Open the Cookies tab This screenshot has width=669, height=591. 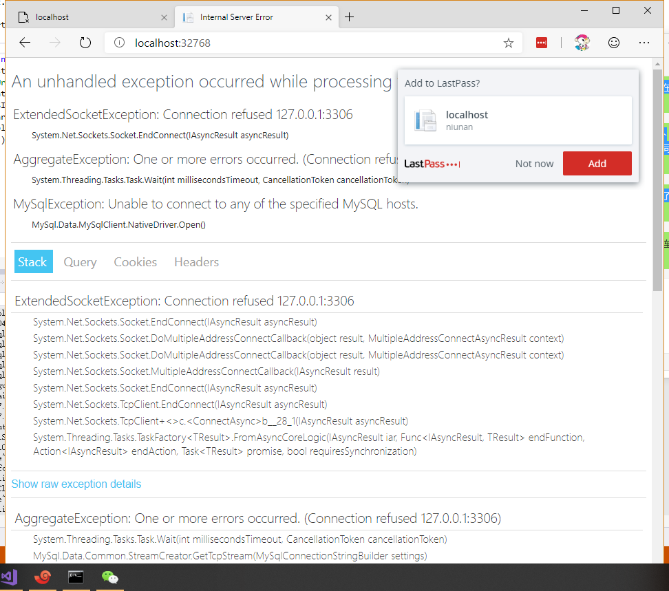click(x=136, y=262)
